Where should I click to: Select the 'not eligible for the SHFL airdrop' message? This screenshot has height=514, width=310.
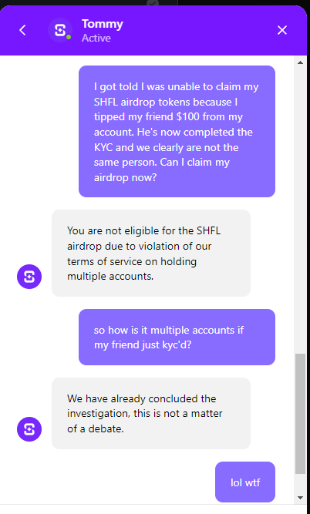151,253
